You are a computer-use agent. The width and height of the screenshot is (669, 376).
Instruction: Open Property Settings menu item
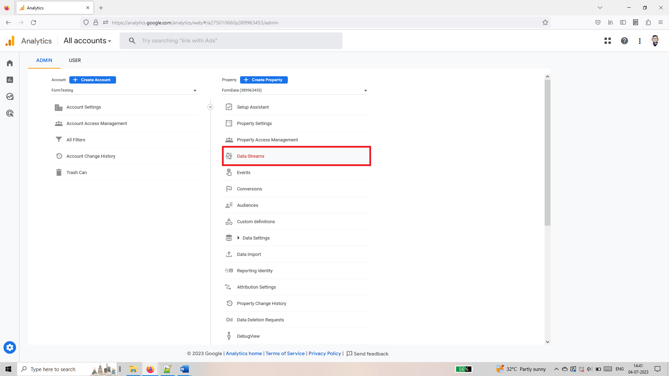pyautogui.click(x=296, y=123)
